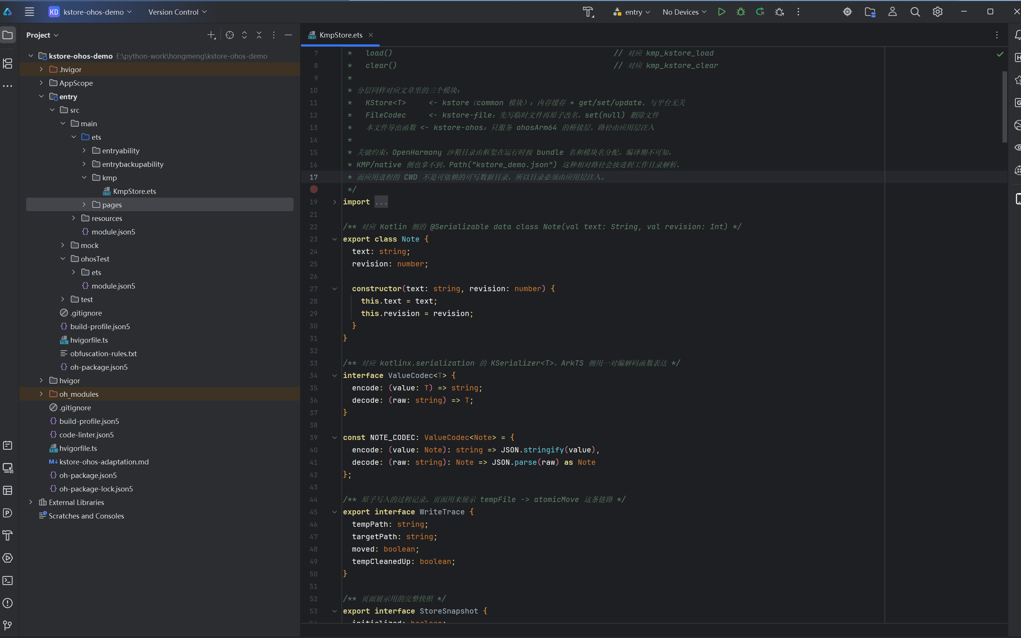The height and width of the screenshot is (638, 1021).
Task: Toggle Project tool window folder icon
Action: tap(8, 35)
